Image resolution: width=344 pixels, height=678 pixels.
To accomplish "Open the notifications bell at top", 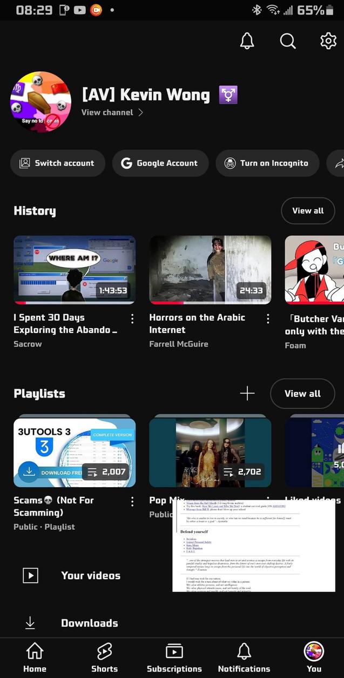I will click(x=247, y=41).
